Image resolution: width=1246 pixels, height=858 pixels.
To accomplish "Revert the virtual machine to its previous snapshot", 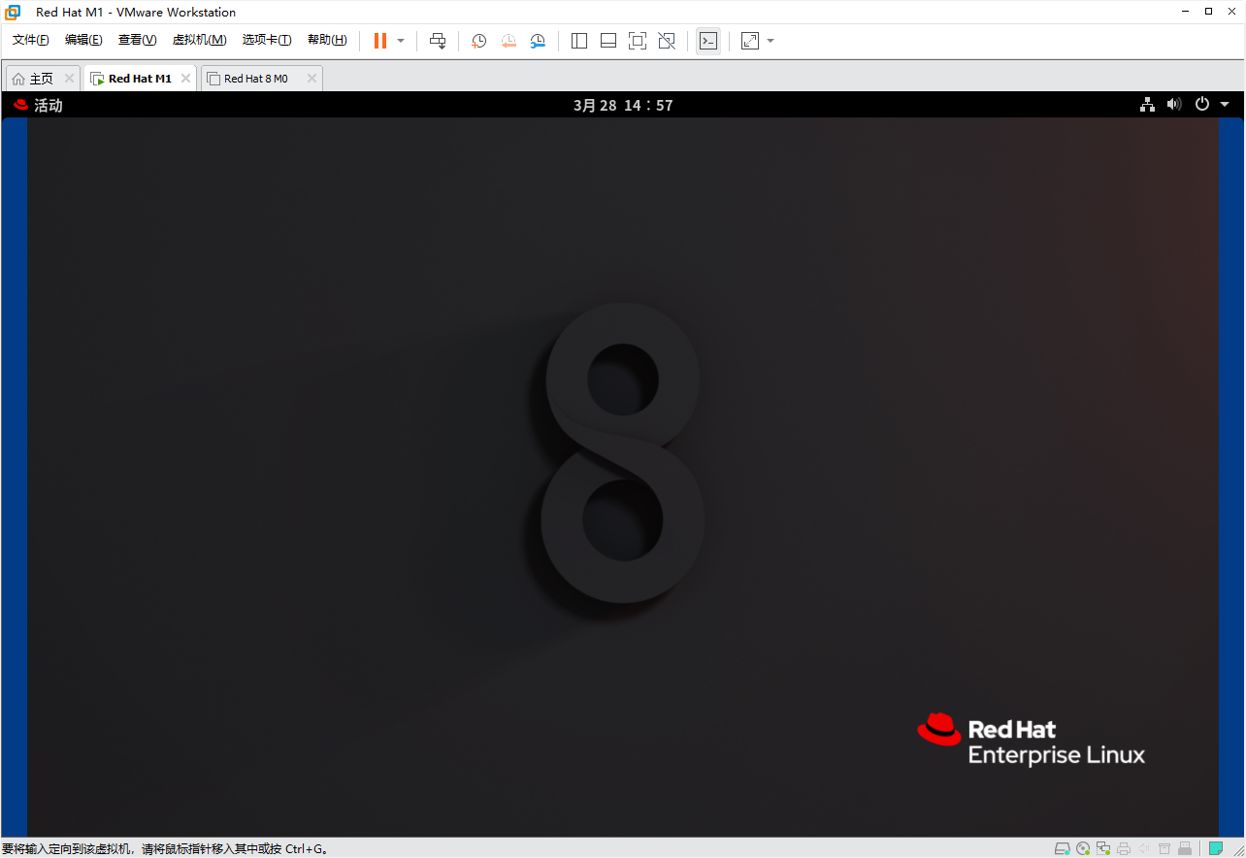I will [x=508, y=41].
